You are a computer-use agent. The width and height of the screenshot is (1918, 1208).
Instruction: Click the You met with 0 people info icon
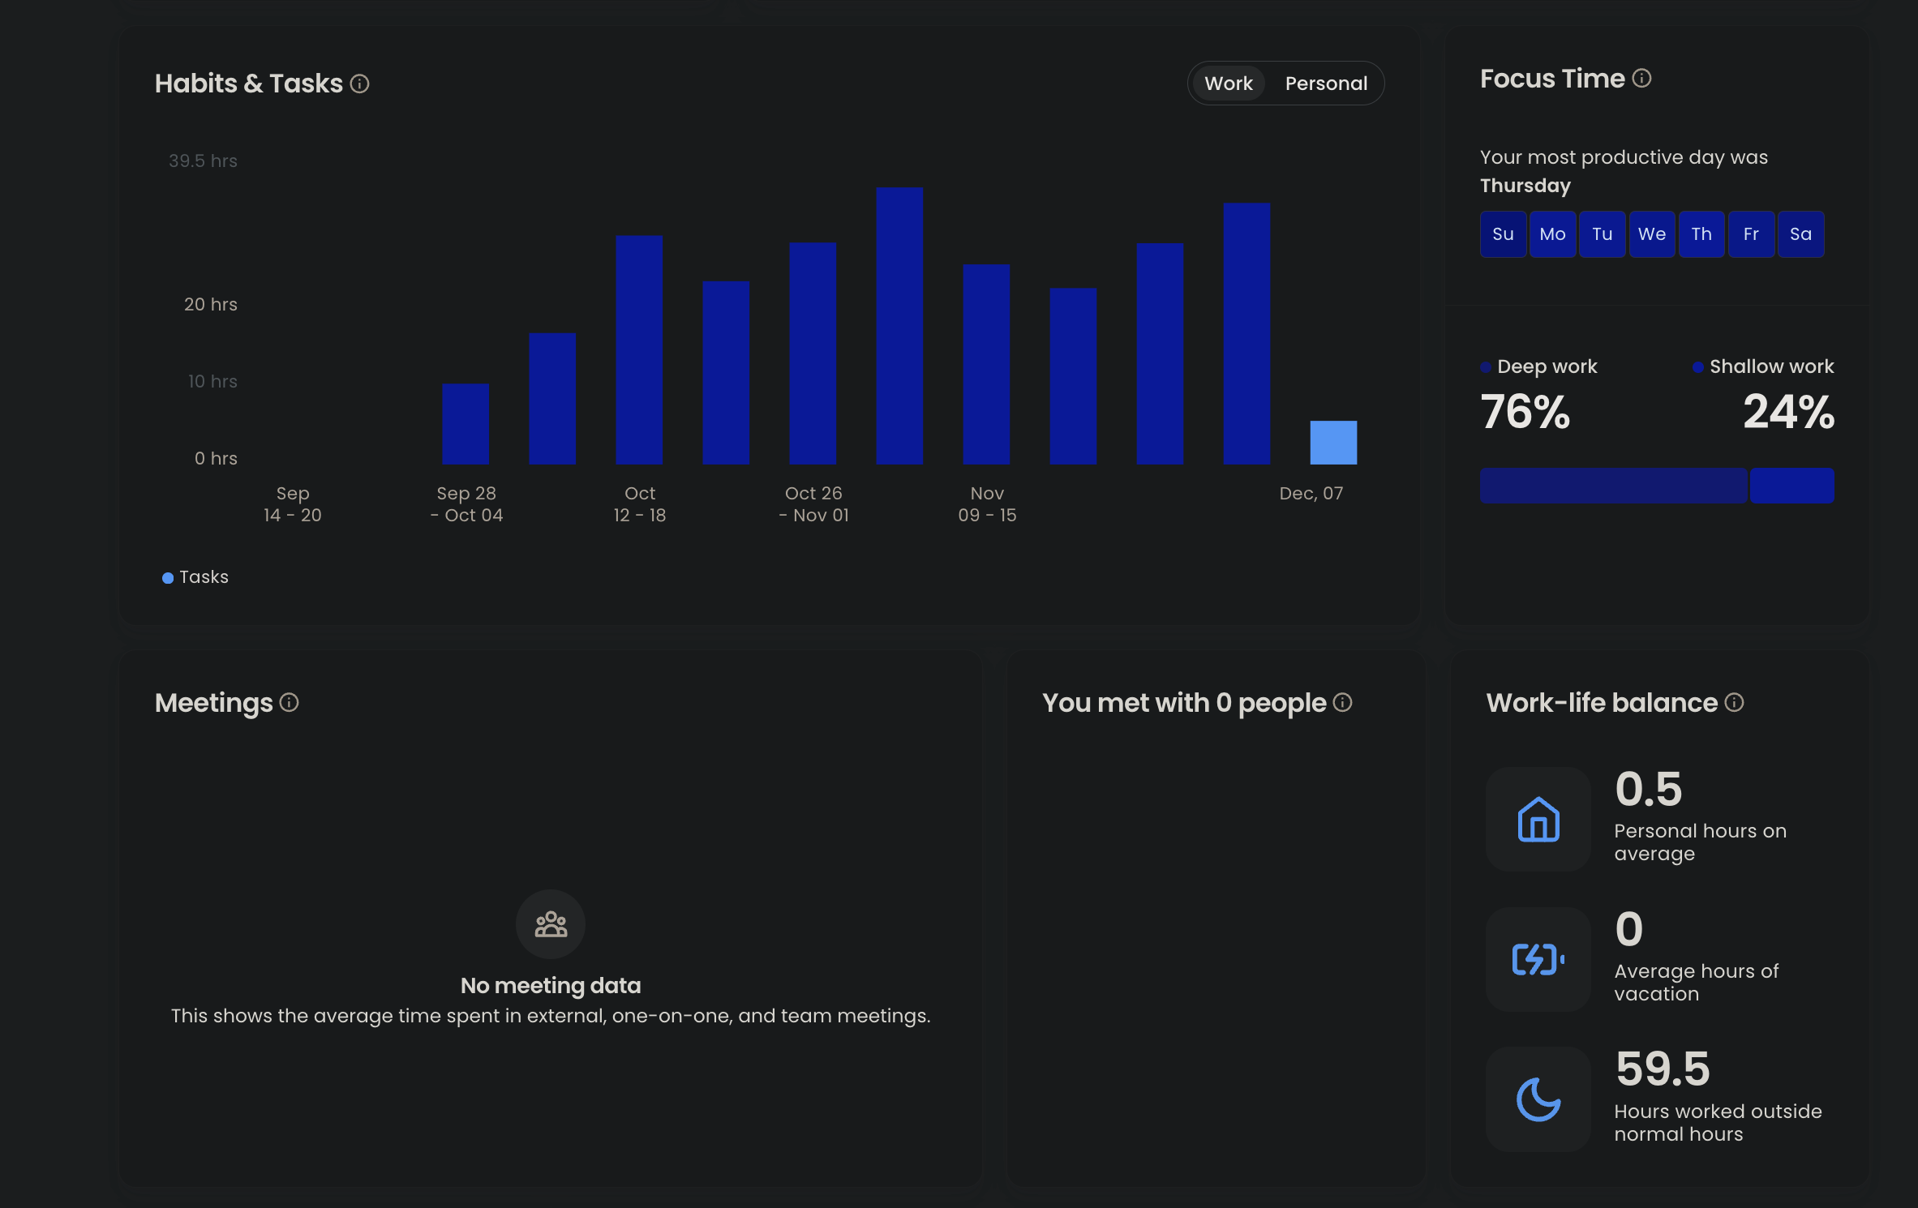1343,703
